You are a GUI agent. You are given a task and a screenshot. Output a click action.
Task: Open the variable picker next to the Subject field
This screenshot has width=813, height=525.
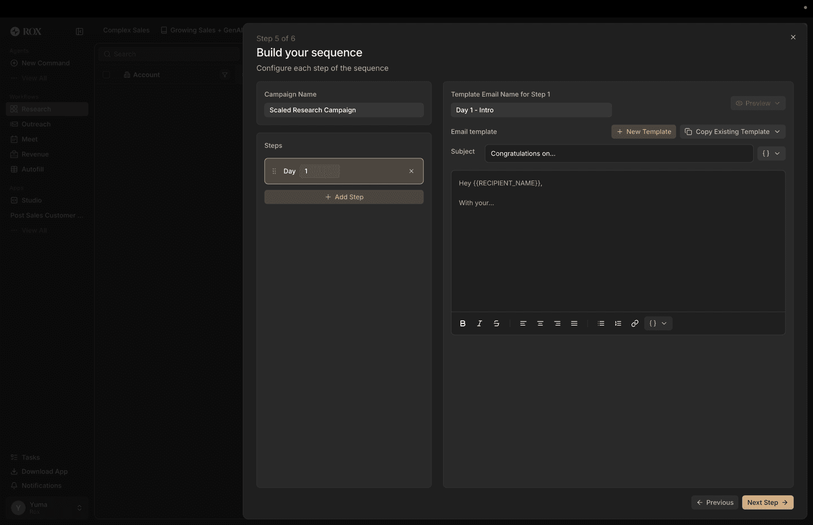pos(771,153)
